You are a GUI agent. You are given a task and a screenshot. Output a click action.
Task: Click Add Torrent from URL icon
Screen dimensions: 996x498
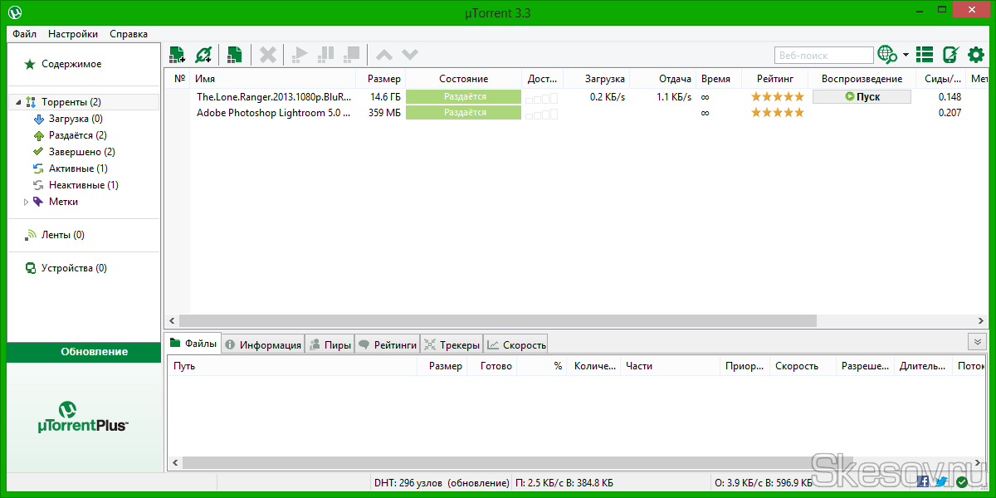point(203,55)
